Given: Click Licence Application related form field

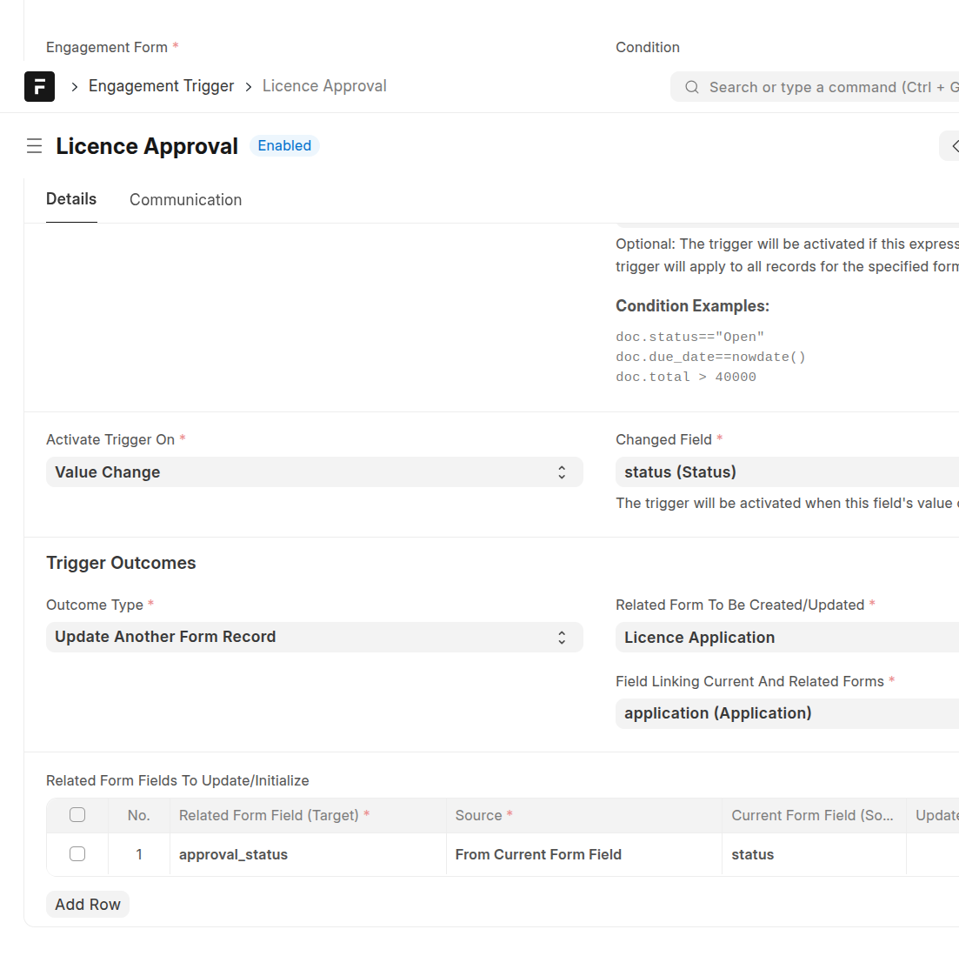Looking at the screenshot, I should 787,637.
